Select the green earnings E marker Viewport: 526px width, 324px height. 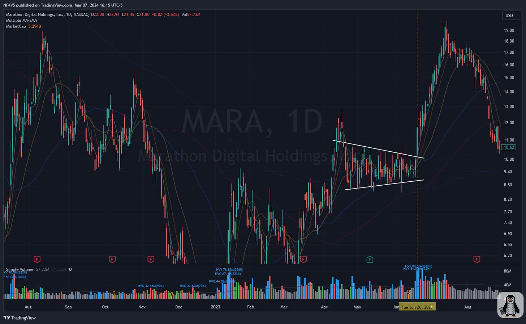370,259
